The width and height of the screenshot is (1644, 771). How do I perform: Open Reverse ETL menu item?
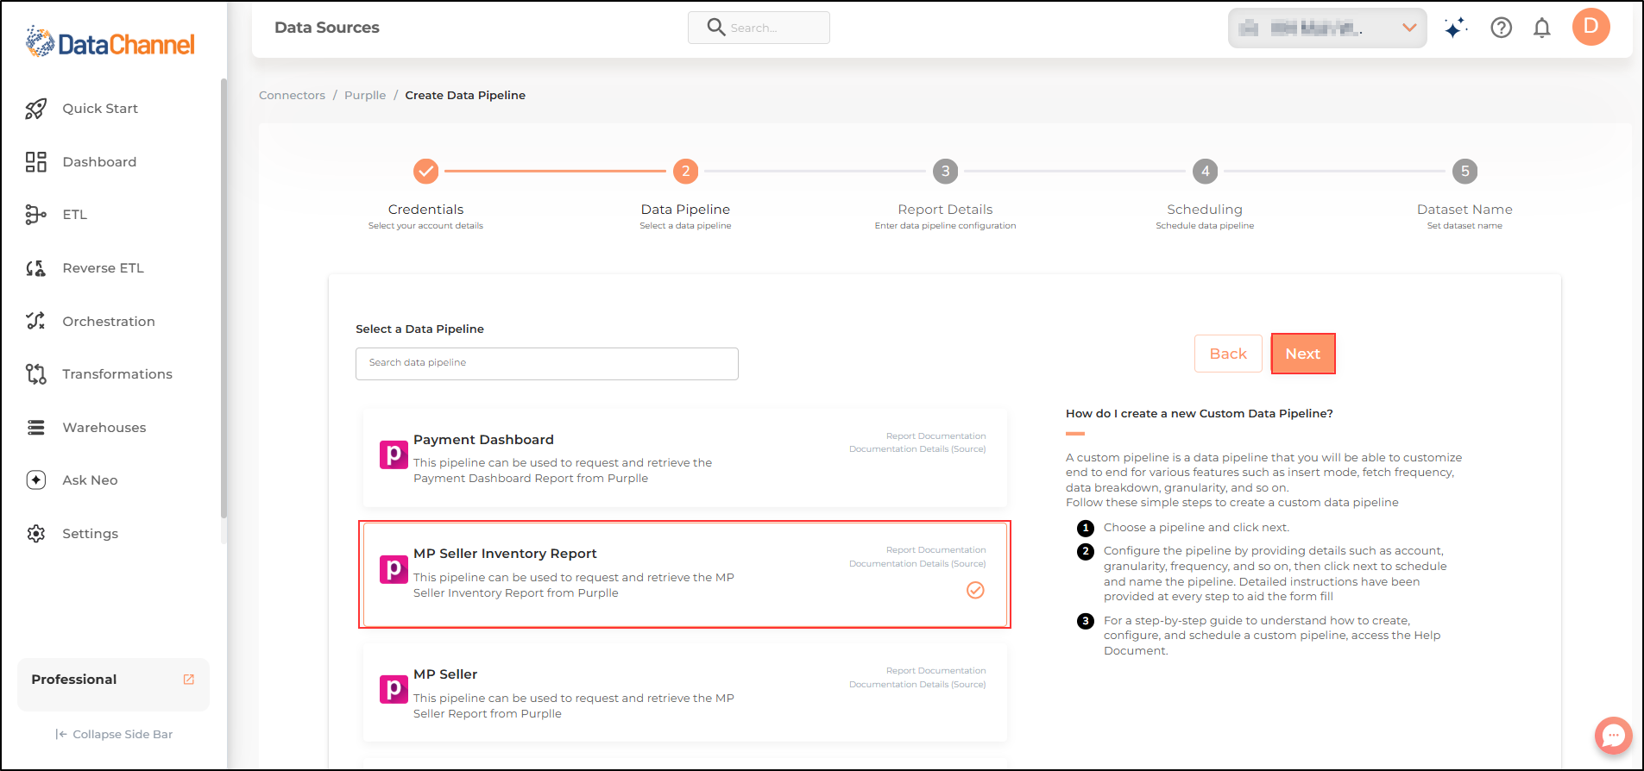tap(104, 268)
